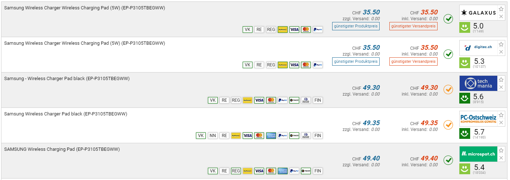Click the TWINT payment icon in microspot.ch row
This screenshot has width=510, height=180.
[306, 171]
